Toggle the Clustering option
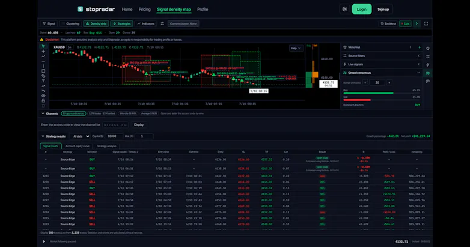This screenshot has height=247, width=470. coord(70,23)
